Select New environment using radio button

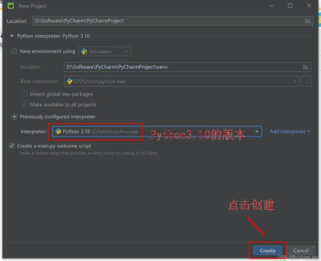click(14, 51)
